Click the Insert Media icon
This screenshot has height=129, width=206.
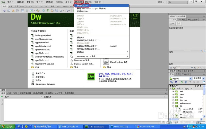(x=38, y=11)
